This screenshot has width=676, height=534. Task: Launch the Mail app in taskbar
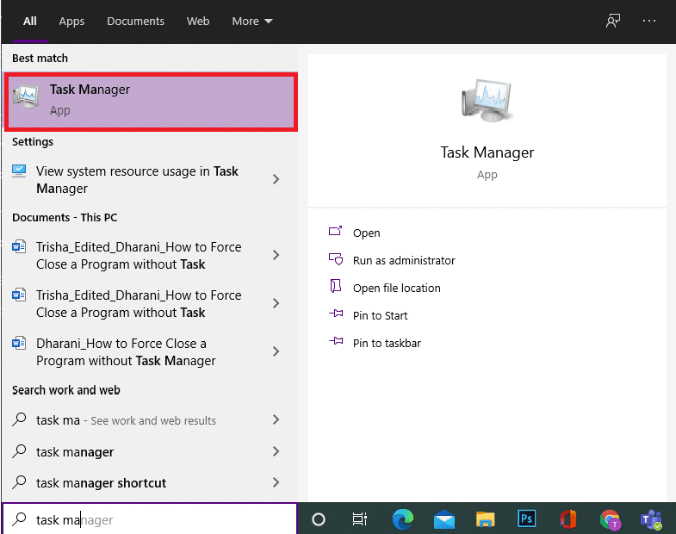444,519
